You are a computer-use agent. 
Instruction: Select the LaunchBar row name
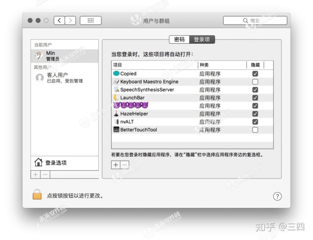(x=132, y=98)
